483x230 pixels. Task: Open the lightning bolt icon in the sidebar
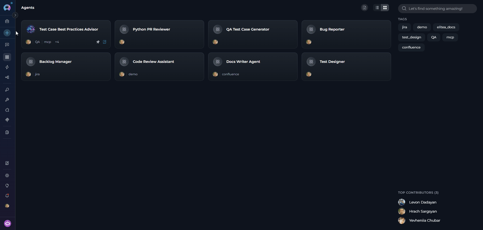tap(7, 67)
